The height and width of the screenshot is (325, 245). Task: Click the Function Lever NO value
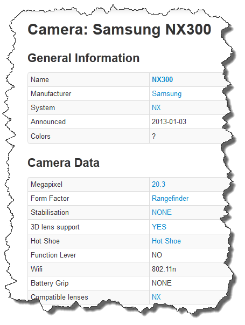pos(157,255)
